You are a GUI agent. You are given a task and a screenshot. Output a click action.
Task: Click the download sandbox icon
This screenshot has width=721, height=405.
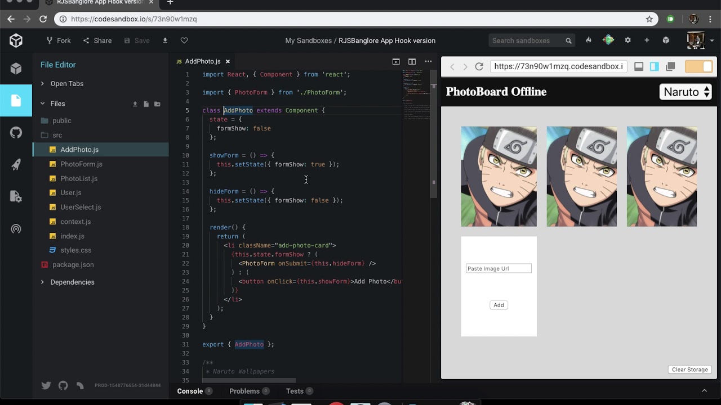pos(165,40)
